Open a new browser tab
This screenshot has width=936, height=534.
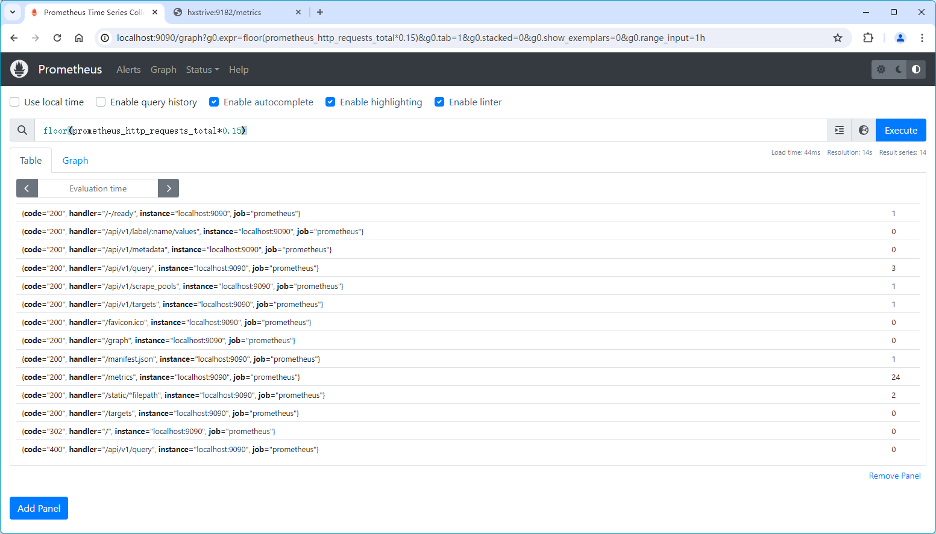point(320,12)
